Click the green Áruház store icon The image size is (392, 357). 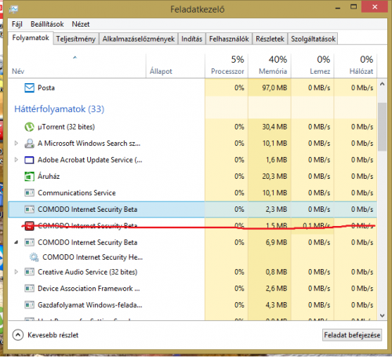pyautogui.click(x=29, y=177)
